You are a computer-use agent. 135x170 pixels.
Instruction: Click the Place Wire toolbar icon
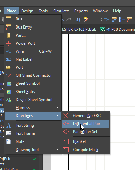[107, 20]
